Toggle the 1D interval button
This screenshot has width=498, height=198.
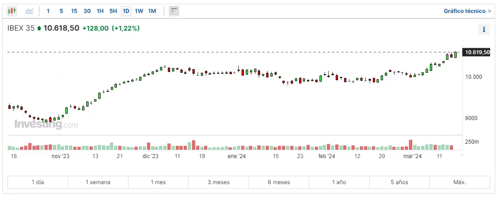[126, 11]
